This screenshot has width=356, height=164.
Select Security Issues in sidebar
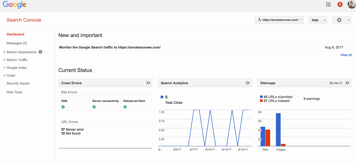pyautogui.click(x=18, y=83)
